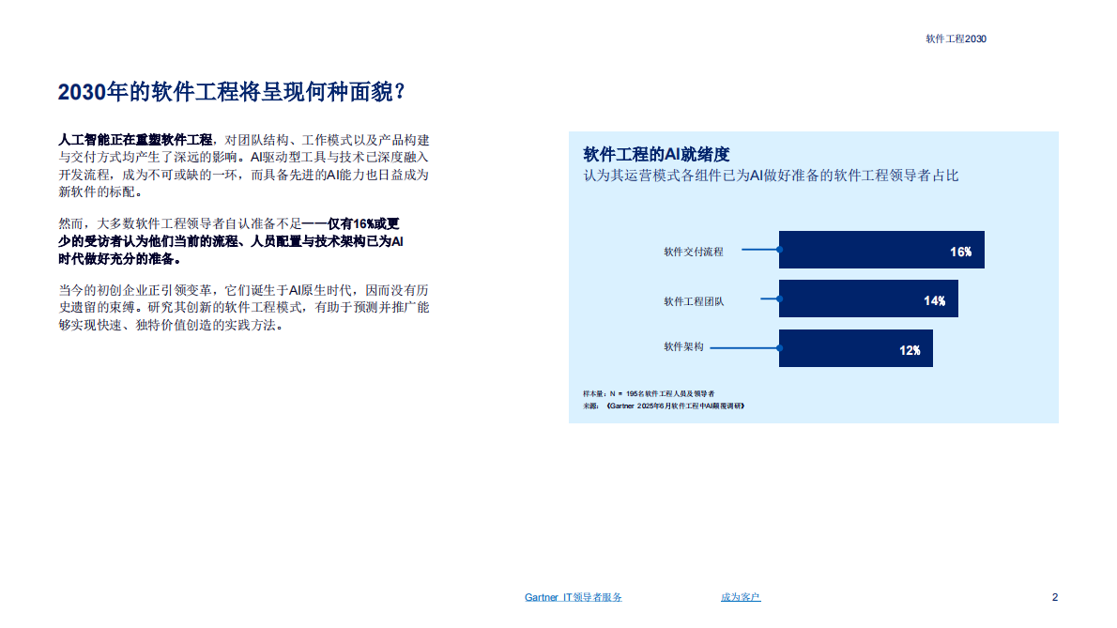Viewport: 1117px width, 628px height.
Task: Click the 12% bar for 软件架构
Action: pyautogui.click(x=855, y=348)
